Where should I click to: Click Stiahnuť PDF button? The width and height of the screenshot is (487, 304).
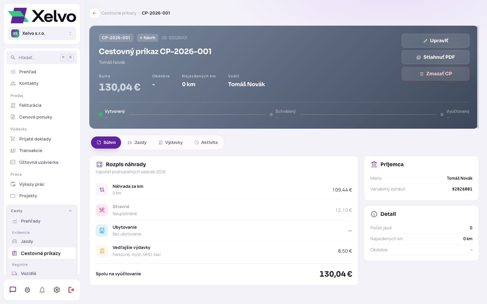436,57
